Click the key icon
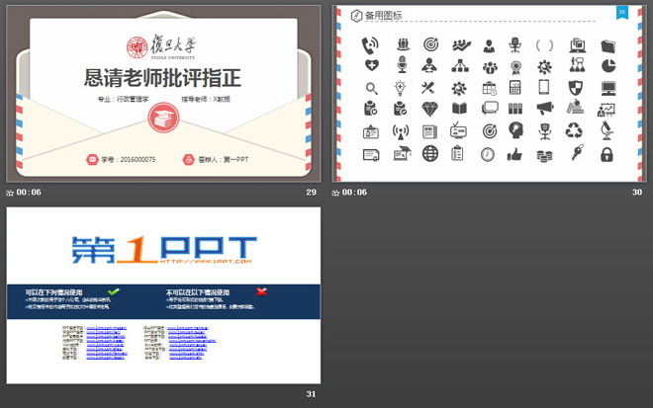The image size is (653, 408). [x=577, y=153]
